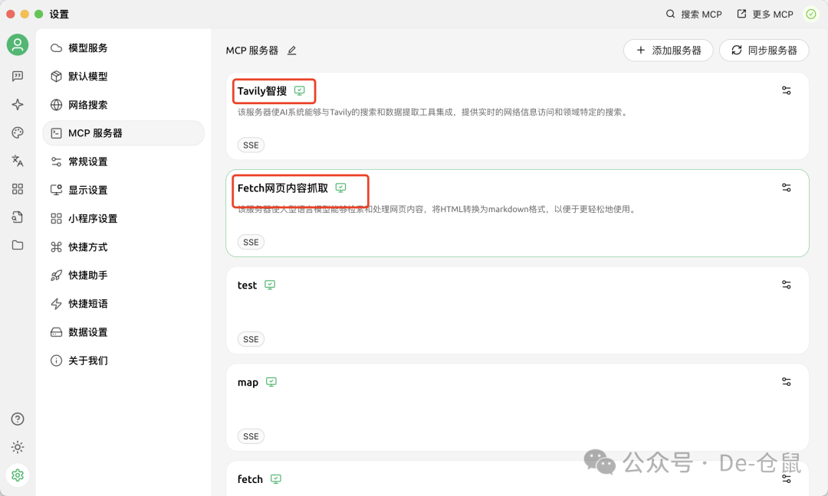This screenshot has width=828, height=496.
Task: Open the paint palette icon in sidebar
Action: [18, 133]
